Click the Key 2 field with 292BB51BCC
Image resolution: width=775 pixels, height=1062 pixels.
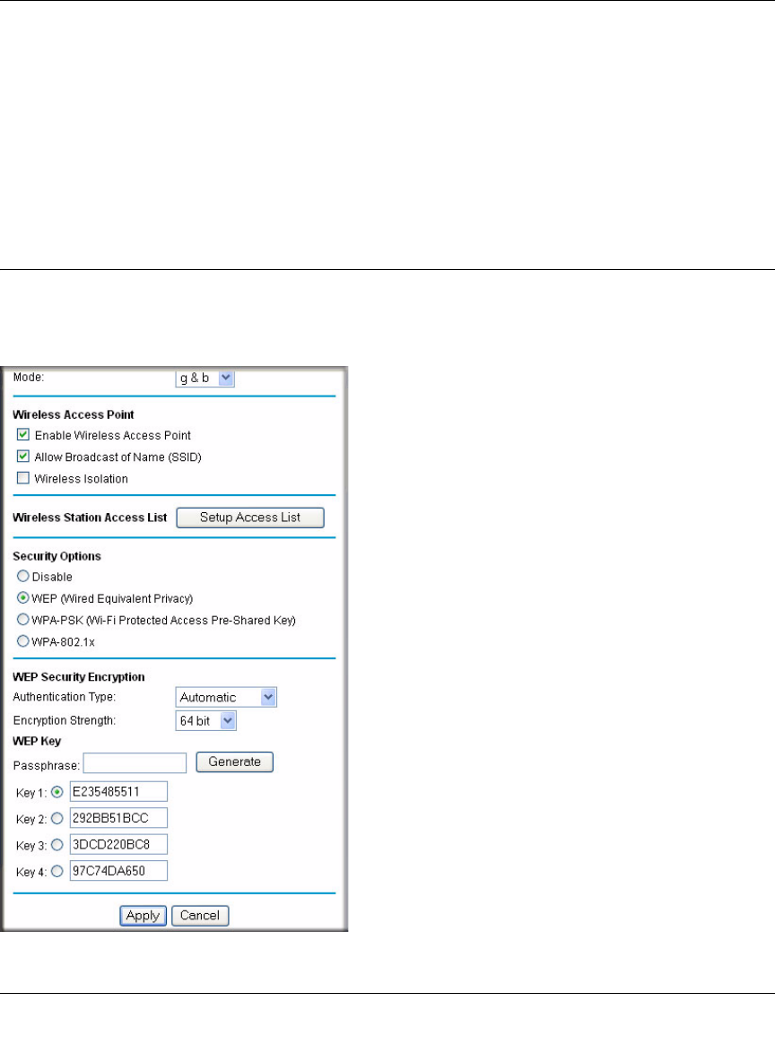(118, 818)
